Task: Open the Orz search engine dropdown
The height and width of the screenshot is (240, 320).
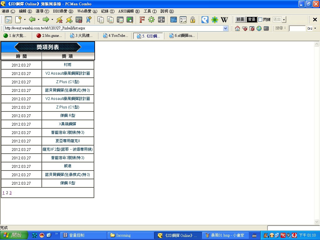Action: 315,28
